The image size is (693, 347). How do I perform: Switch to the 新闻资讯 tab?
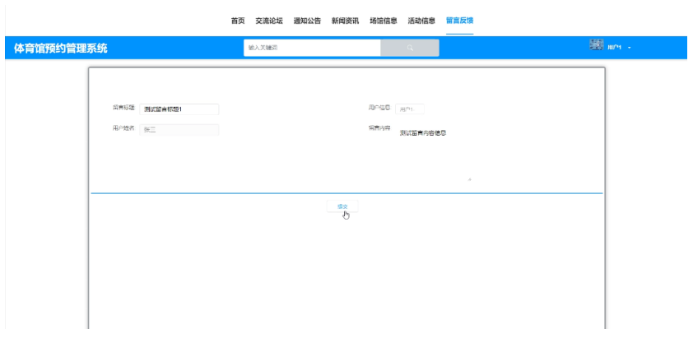[345, 21]
